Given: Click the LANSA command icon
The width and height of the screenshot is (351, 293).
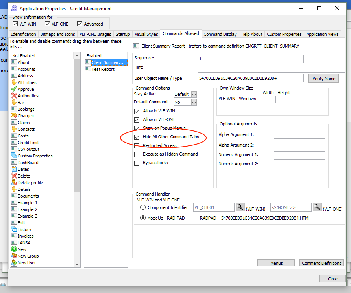Looking at the screenshot, I should coord(14,242).
